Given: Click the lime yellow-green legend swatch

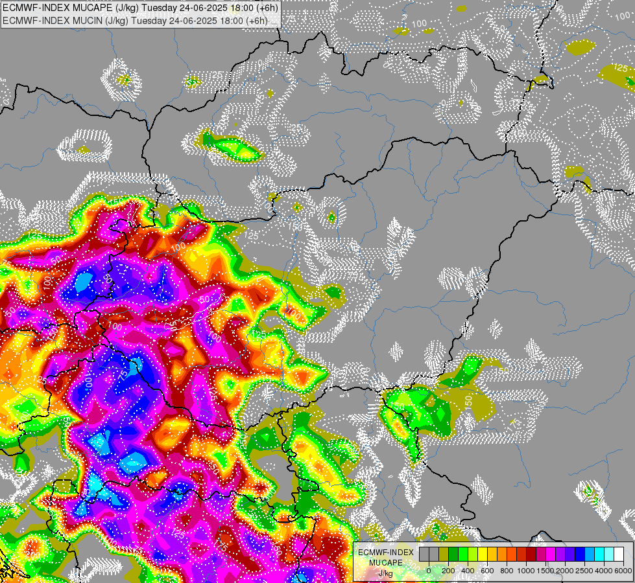Looking at the screenshot, I should [473, 554].
